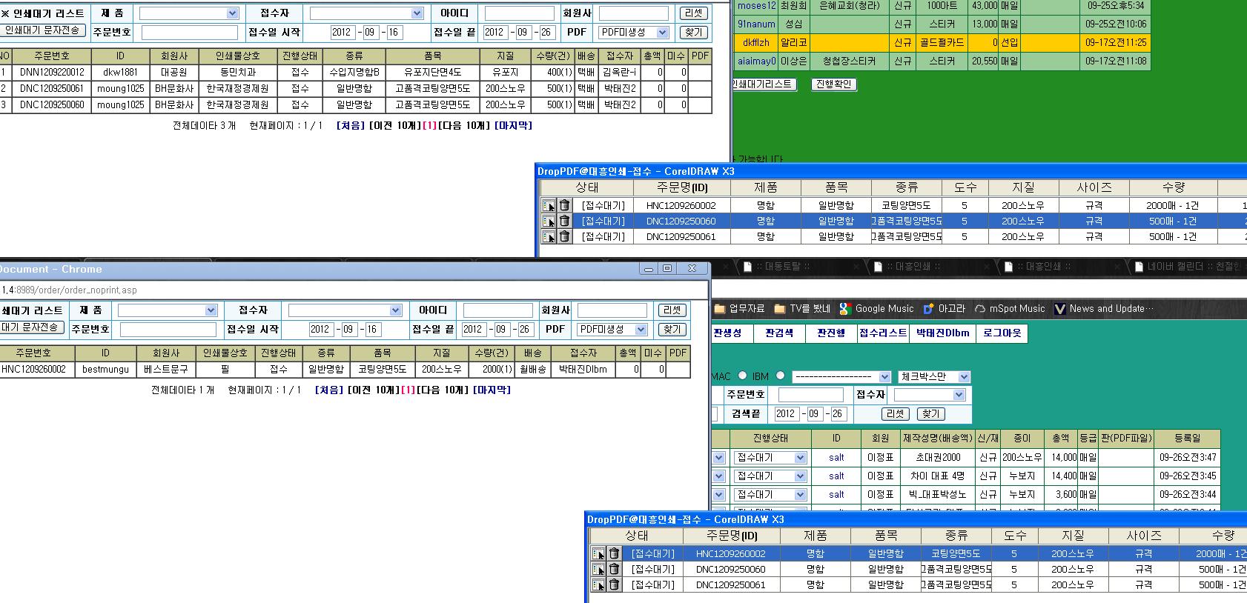The height and width of the screenshot is (603, 1247).
Task: Switch to the 접수리스트 tab
Action: [x=882, y=333]
